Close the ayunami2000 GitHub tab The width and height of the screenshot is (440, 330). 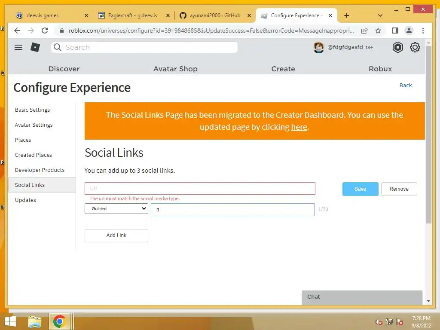click(249, 15)
